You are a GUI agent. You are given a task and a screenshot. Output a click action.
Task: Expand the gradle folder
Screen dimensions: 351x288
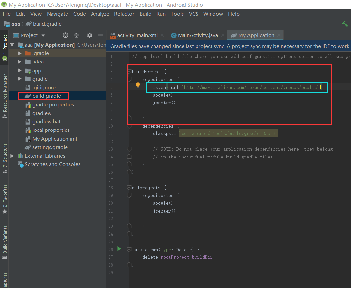20,79
